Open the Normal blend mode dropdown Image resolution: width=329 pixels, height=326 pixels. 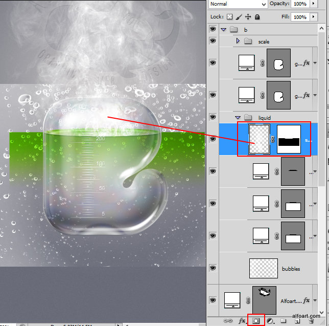coord(238,4)
